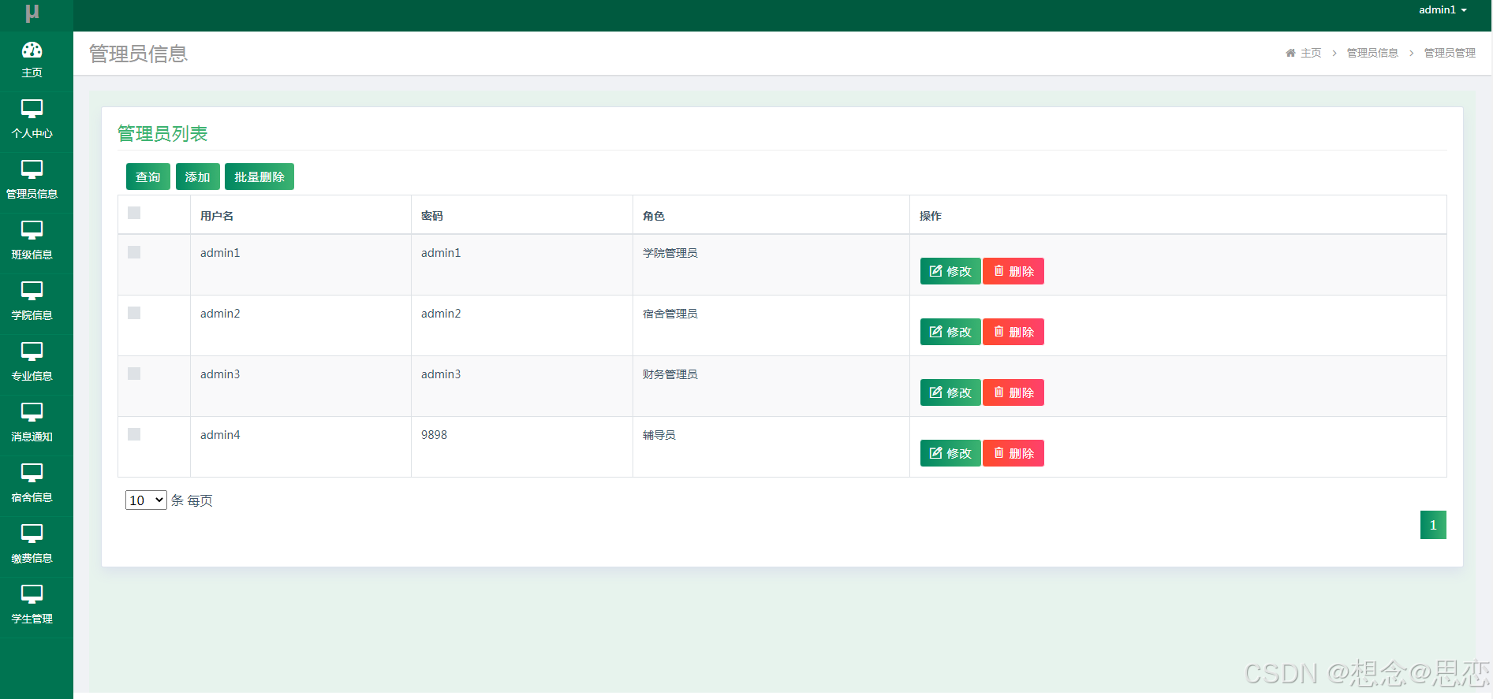Click the logo icon at top-left corner
The width and height of the screenshot is (1493, 699).
click(x=32, y=13)
